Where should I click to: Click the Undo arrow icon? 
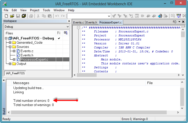coord(57,16)
